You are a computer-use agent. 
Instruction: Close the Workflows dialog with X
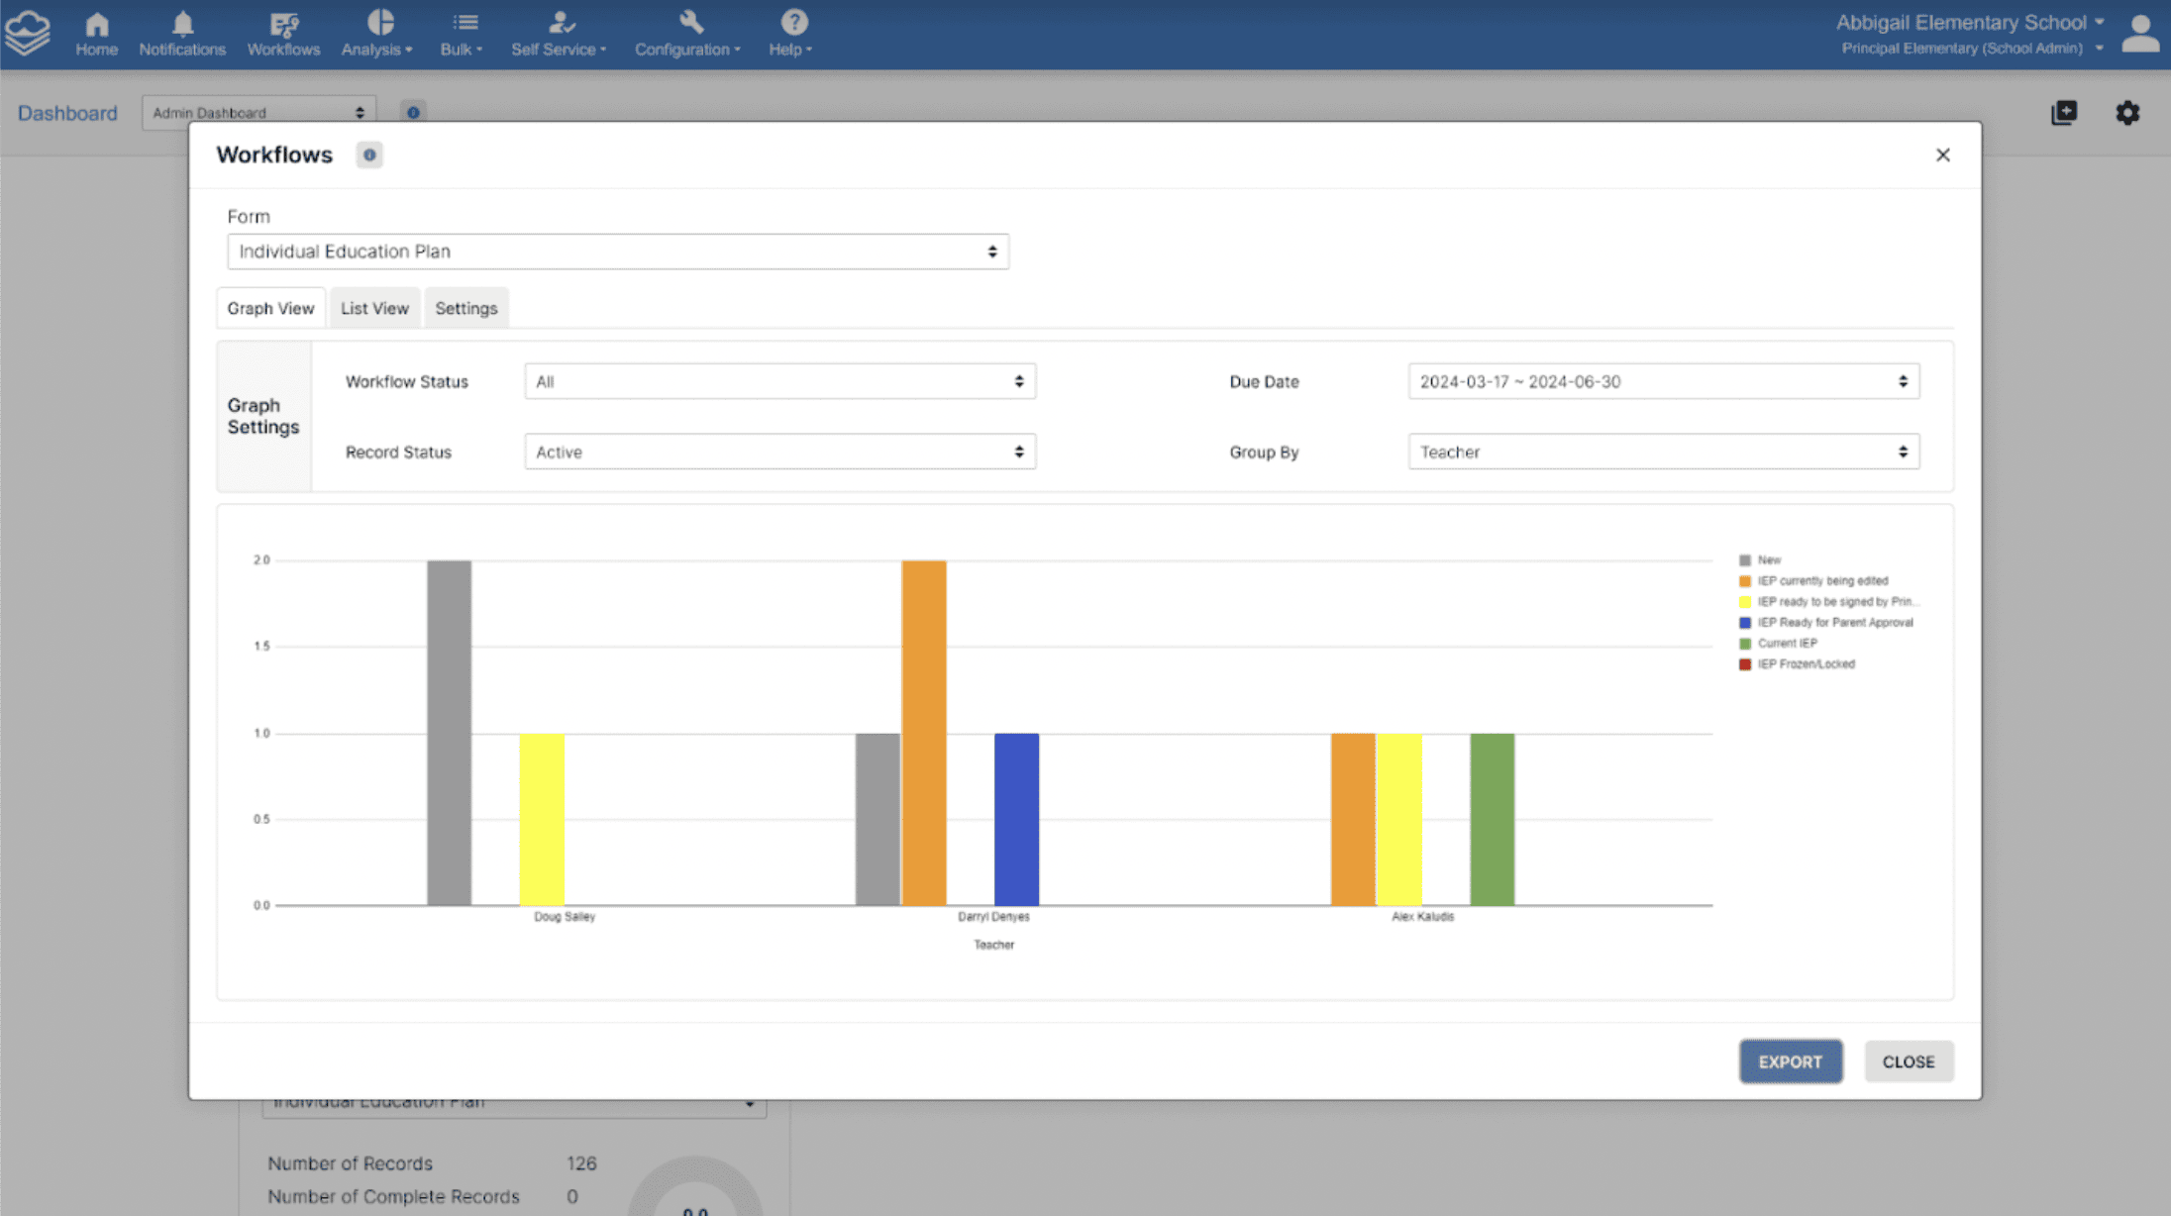click(x=1943, y=154)
